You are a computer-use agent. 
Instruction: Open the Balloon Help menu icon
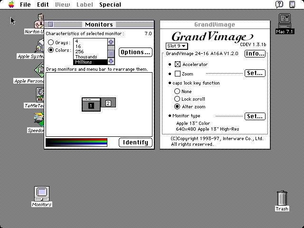(279, 4)
